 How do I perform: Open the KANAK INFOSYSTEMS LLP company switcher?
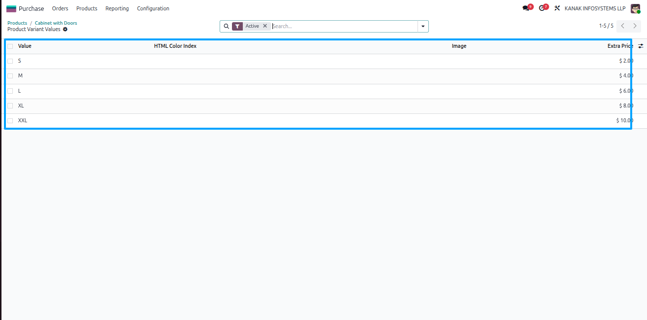pos(595,8)
